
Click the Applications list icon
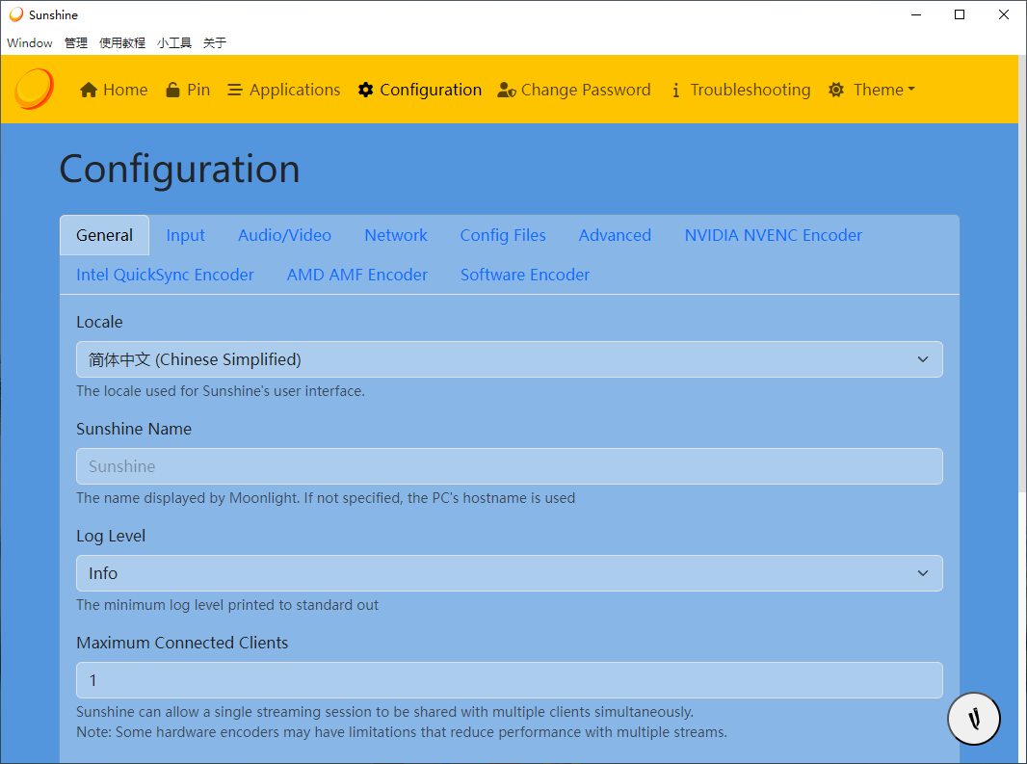click(234, 90)
